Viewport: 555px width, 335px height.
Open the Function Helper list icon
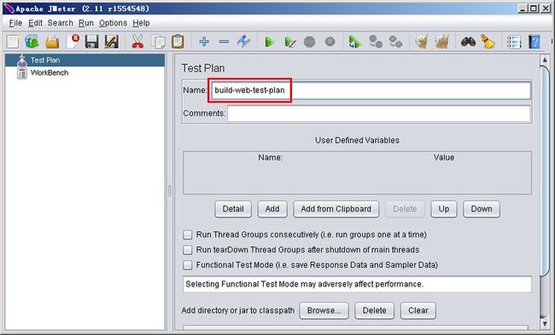[514, 42]
